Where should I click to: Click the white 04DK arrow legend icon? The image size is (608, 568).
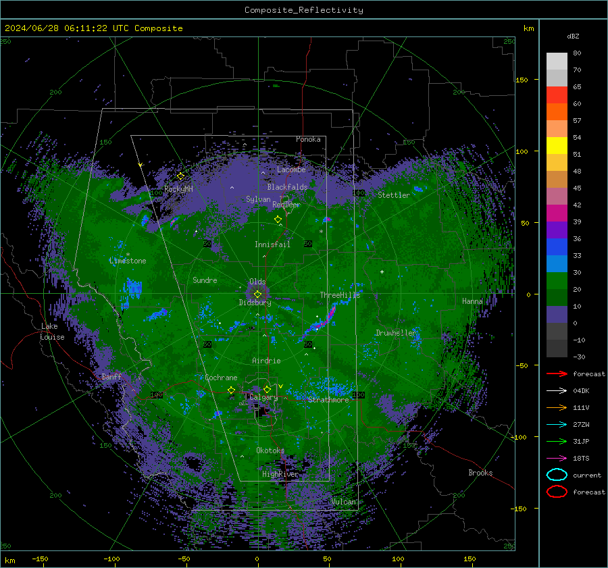coord(557,390)
